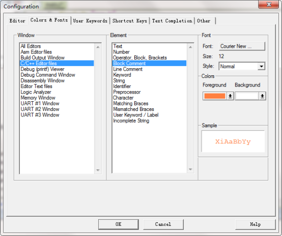The image size is (282, 236).
Task: Open the User Keywords tab
Action: [90, 21]
